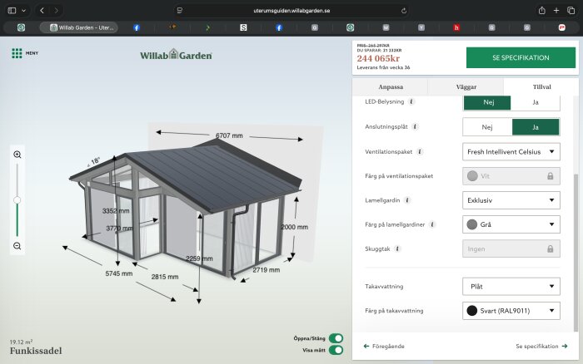Image resolution: width=583 pixels, height=364 pixels.
Task: Select Nej for Anslutningsplåt
Action: [x=487, y=127]
